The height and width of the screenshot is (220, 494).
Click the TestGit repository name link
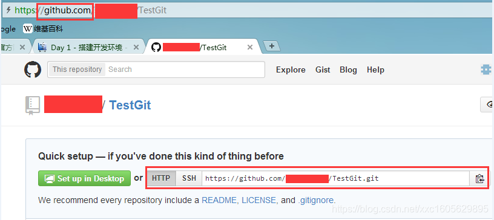130,105
